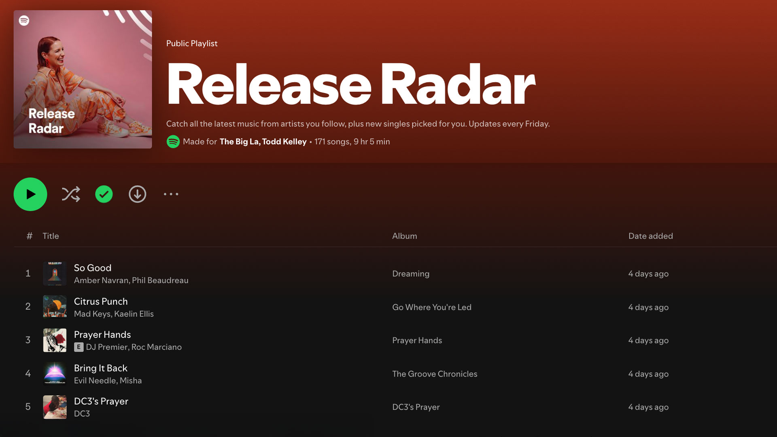The image size is (777, 437).
Task: Click '4 days ago' in So Good row
Action: tap(648, 274)
